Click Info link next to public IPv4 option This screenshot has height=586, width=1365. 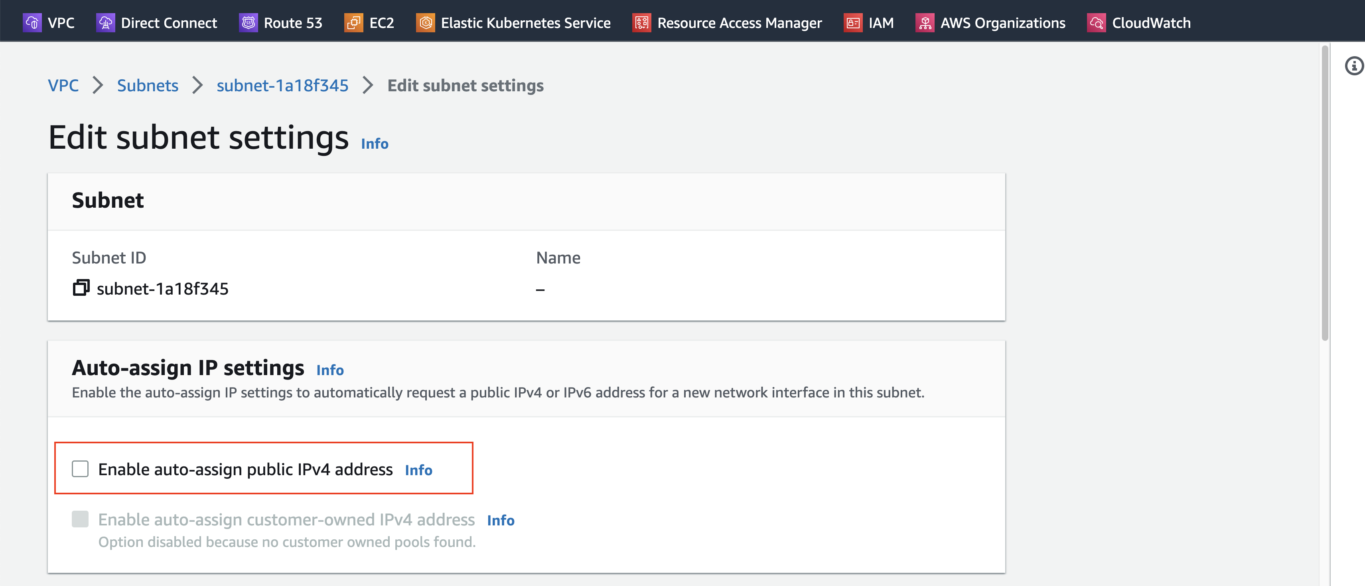(x=418, y=470)
